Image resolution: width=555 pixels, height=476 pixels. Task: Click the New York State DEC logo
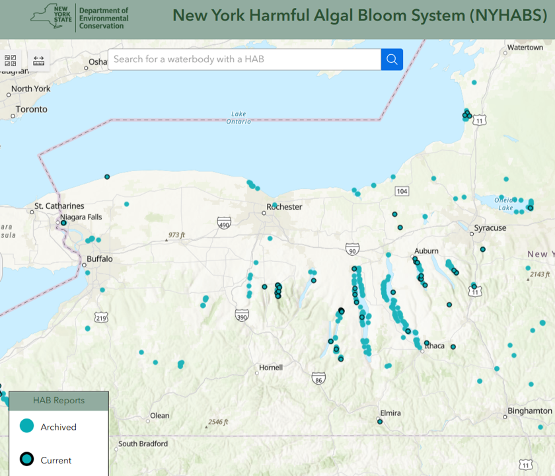[x=79, y=17]
